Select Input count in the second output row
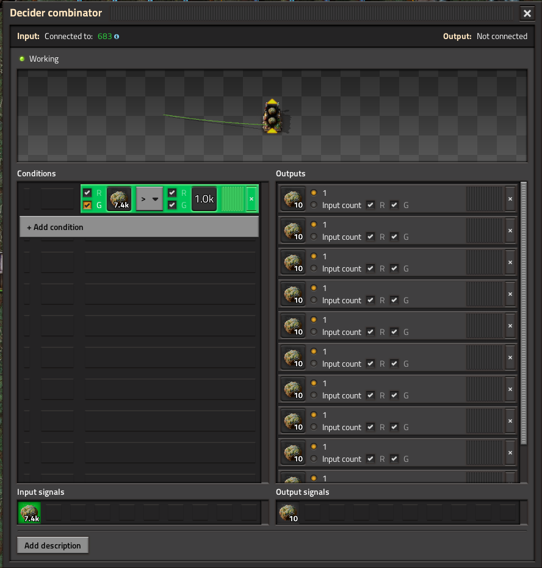542x568 pixels. tap(314, 237)
